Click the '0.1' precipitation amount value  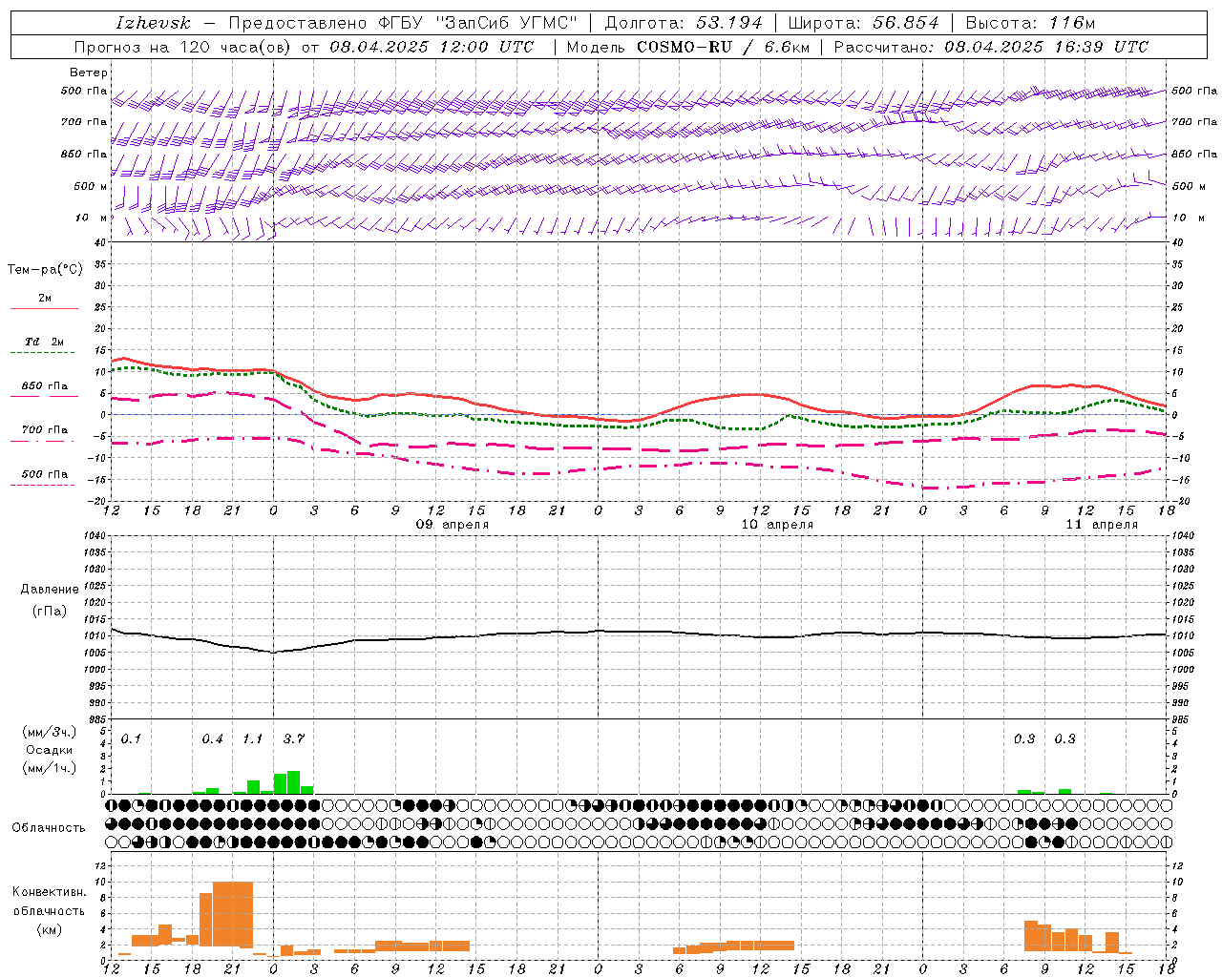click(131, 739)
